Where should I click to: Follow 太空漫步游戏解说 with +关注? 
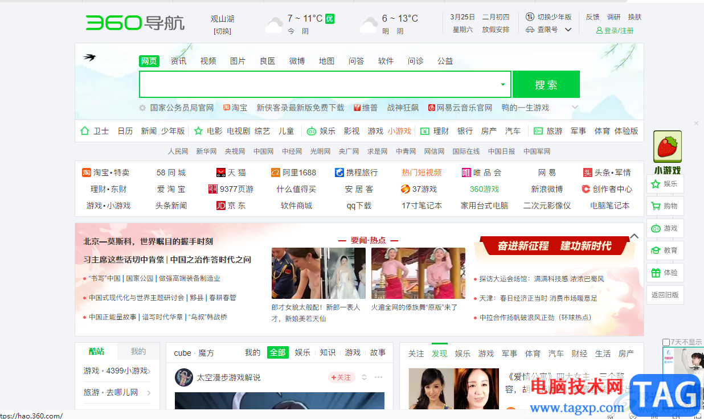[342, 377]
